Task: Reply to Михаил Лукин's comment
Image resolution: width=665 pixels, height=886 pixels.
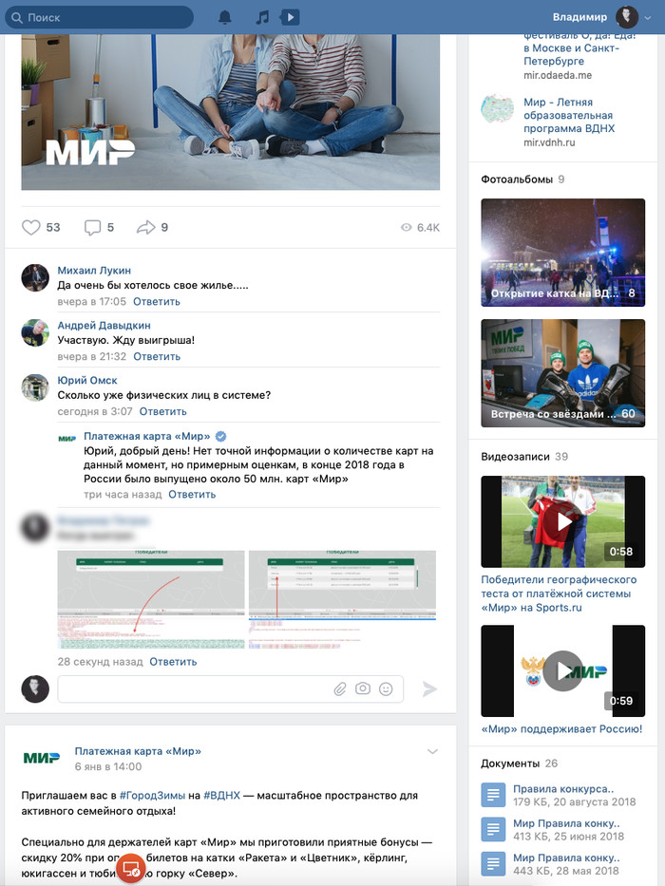Action: [157, 302]
